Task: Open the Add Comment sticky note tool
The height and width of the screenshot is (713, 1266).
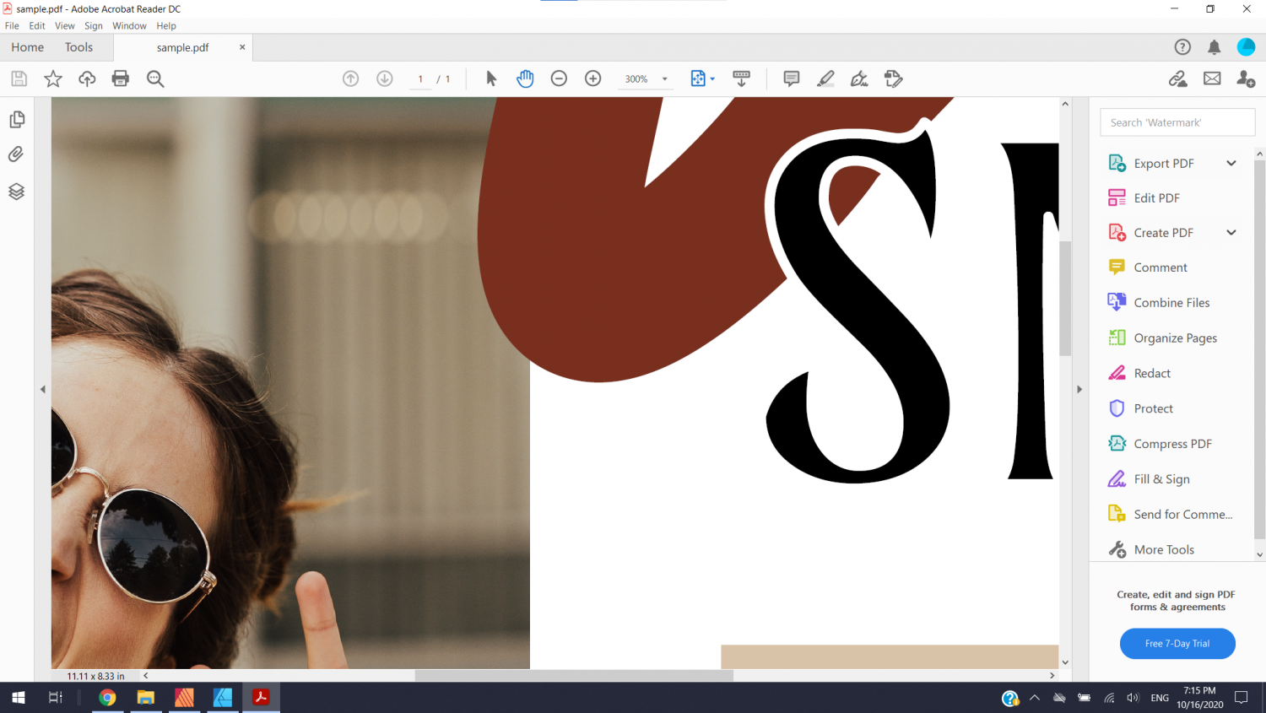Action: click(x=791, y=78)
